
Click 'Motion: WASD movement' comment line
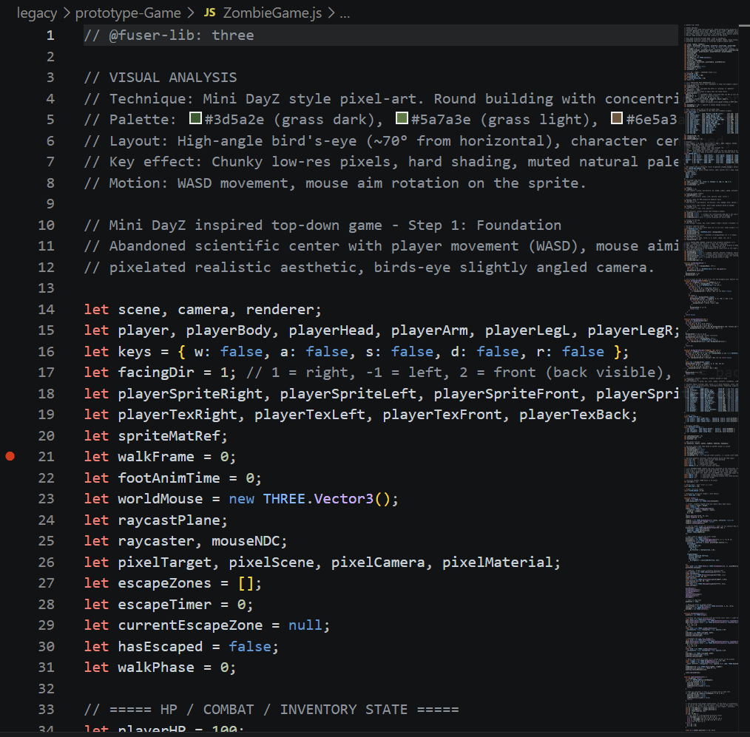tap(335, 183)
